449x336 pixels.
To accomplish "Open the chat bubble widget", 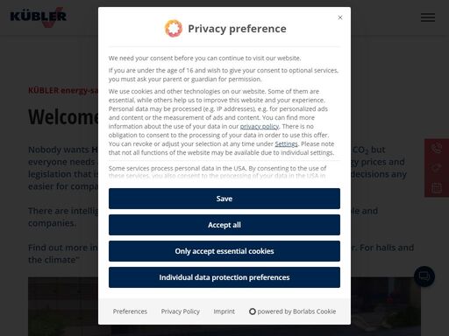I will pyautogui.click(x=424, y=276).
